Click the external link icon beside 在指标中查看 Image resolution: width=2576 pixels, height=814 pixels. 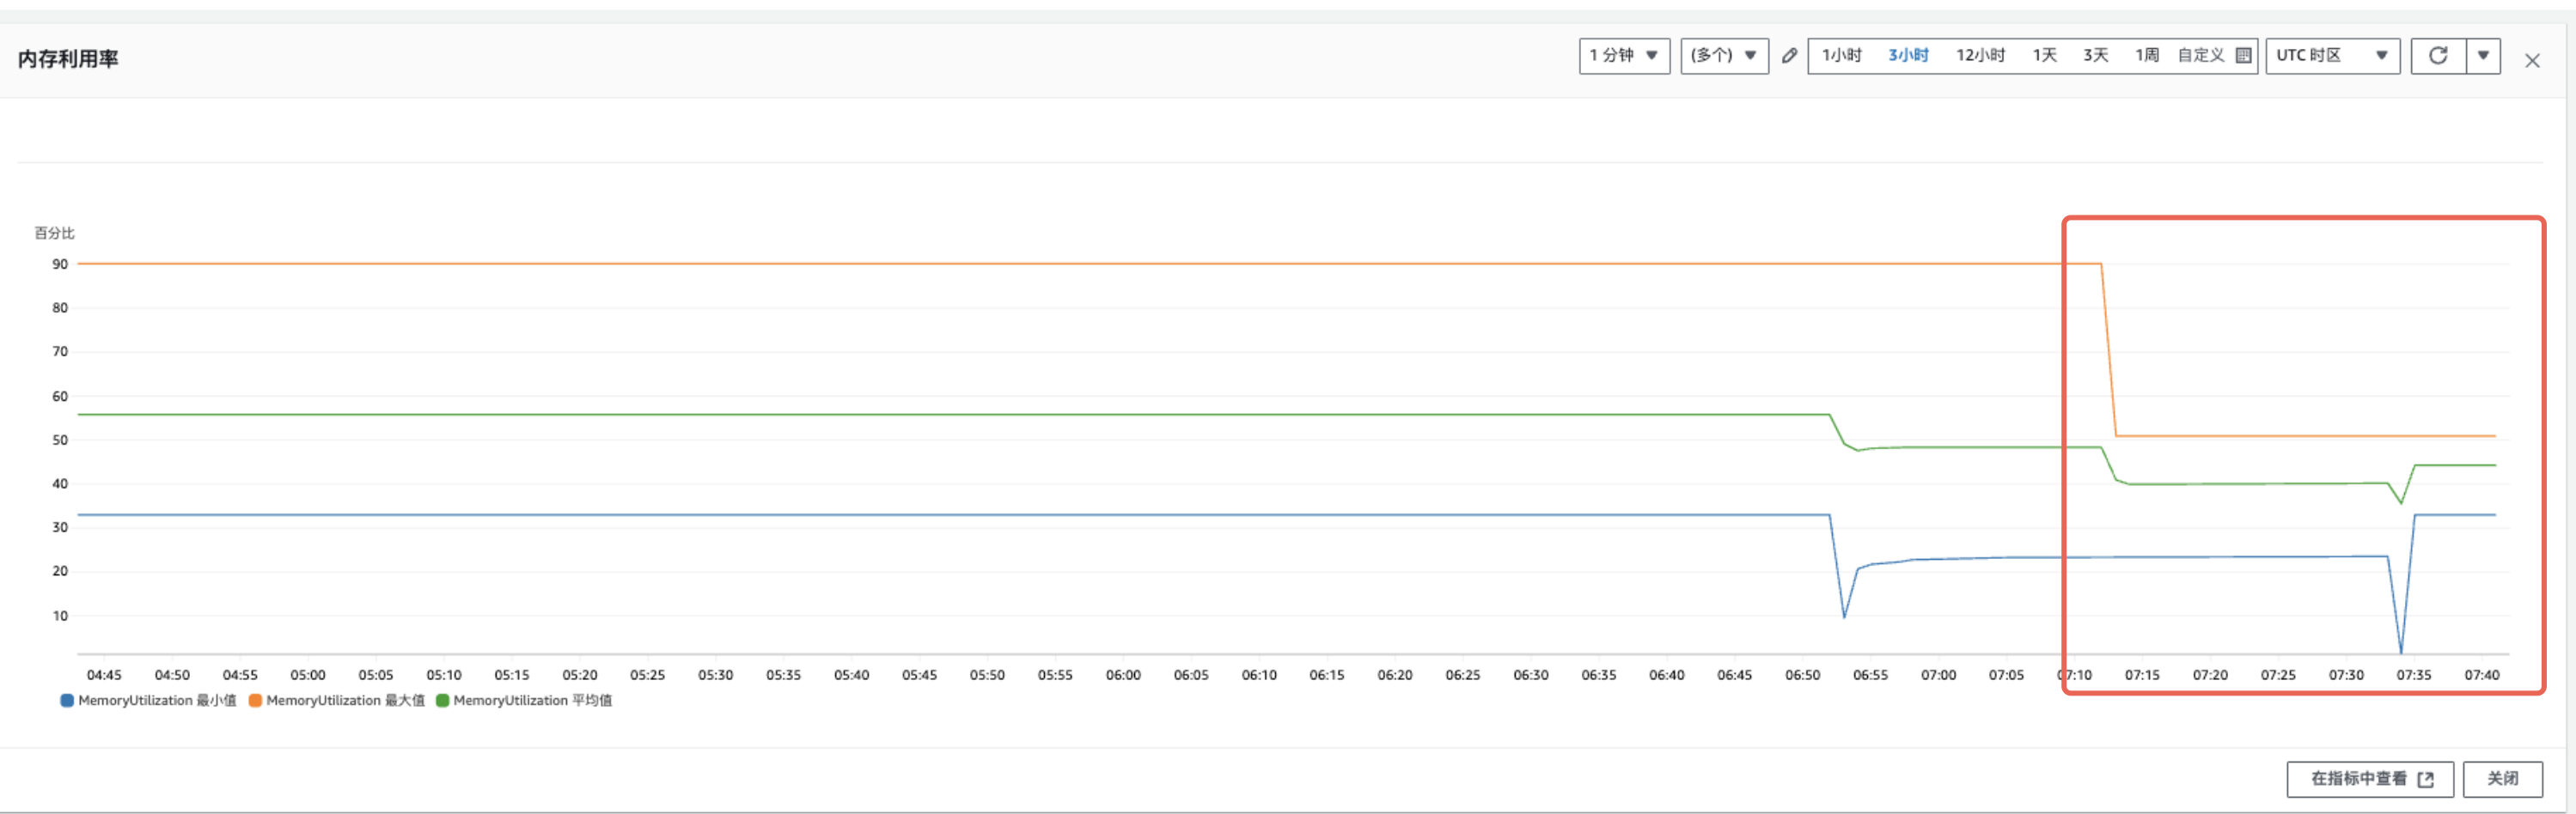(2425, 779)
